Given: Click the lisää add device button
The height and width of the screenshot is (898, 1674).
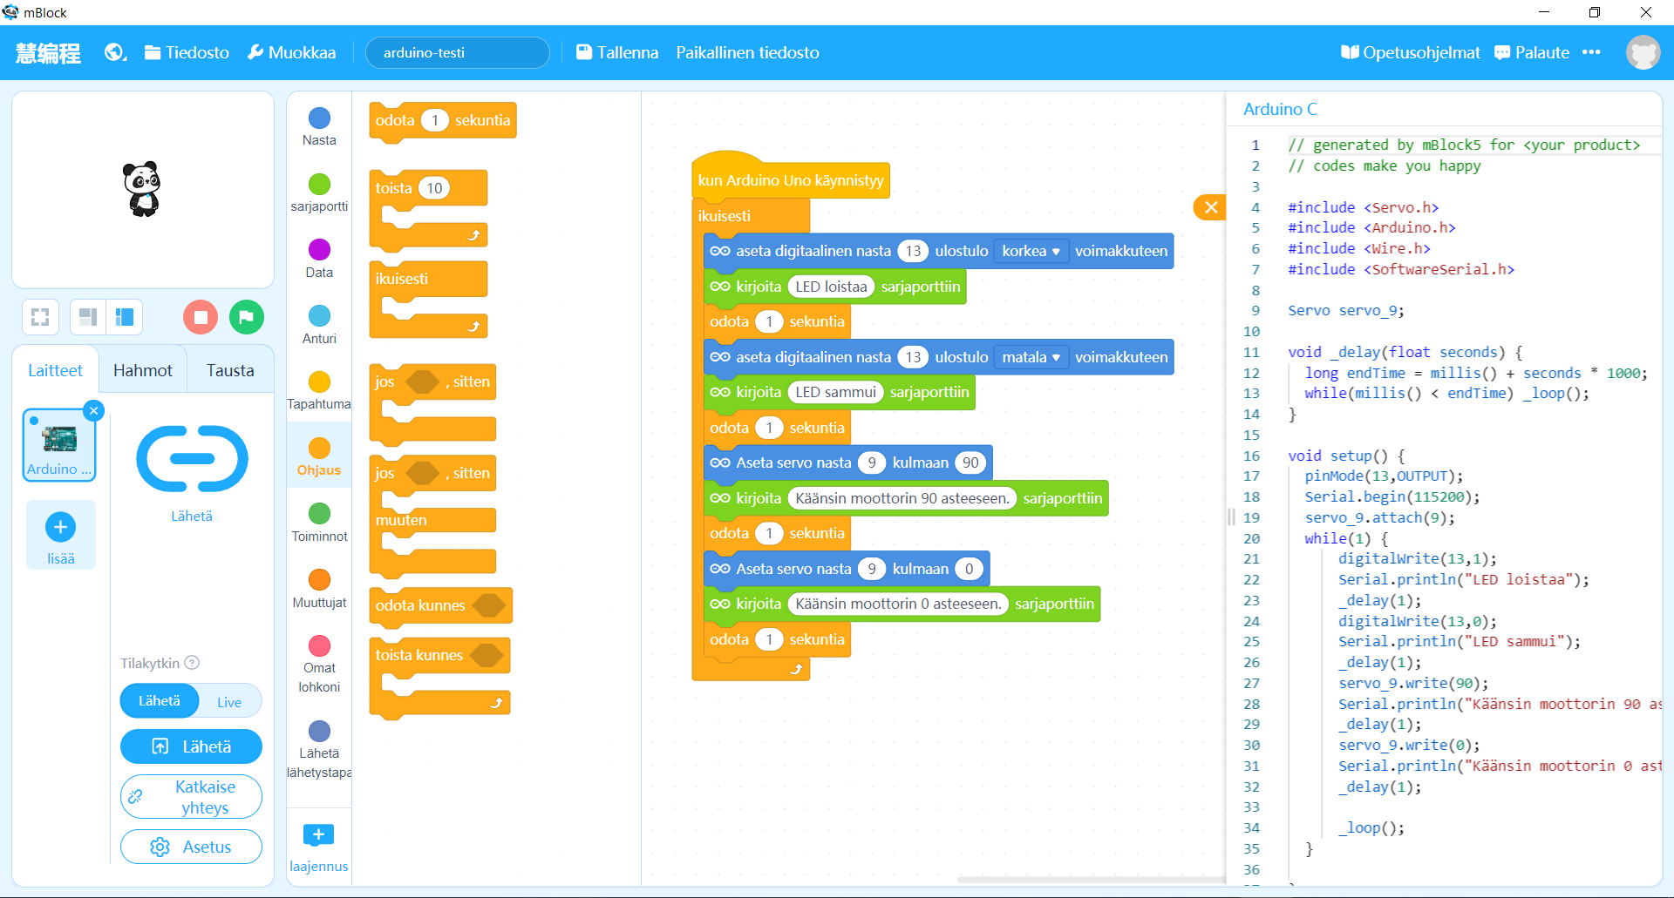Looking at the screenshot, I should 60,535.
